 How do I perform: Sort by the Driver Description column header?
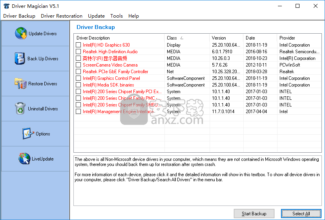tap(119, 38)
